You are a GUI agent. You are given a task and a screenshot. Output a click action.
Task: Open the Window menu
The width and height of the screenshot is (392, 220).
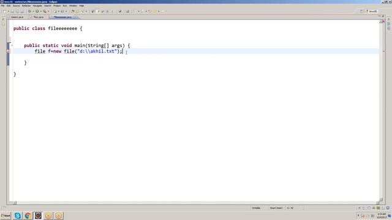click(73, 5)
